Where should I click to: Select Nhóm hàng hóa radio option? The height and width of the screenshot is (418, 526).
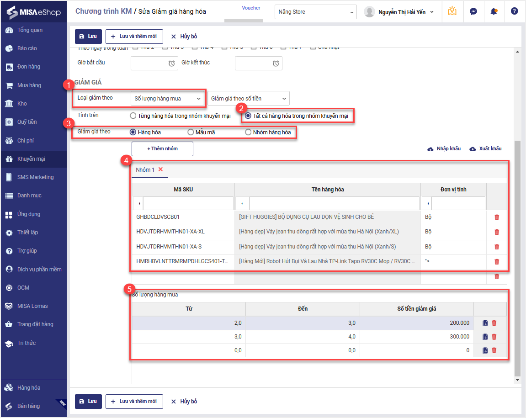click(x=248, y=132)
